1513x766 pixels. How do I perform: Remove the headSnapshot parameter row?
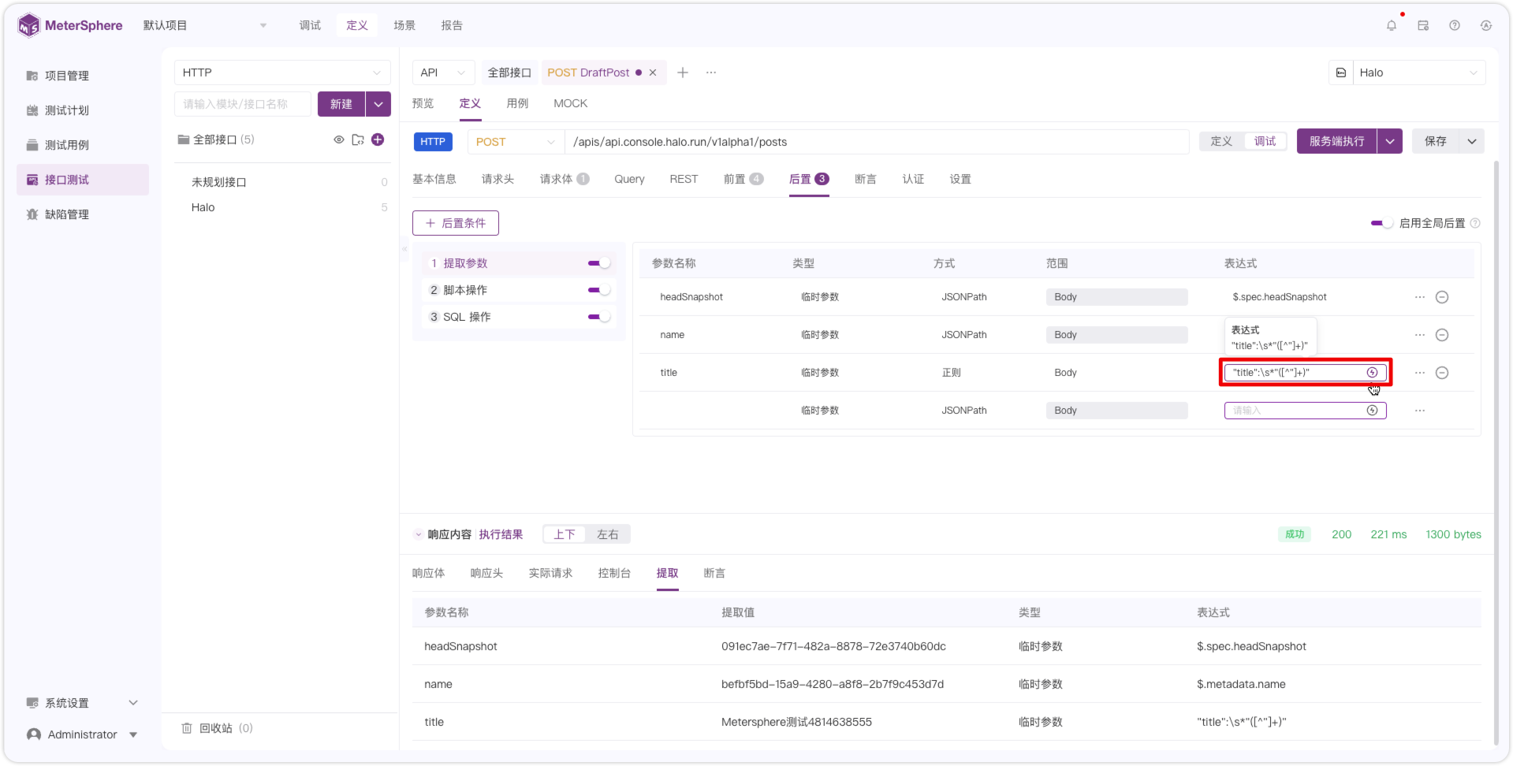click(1442, 297)
